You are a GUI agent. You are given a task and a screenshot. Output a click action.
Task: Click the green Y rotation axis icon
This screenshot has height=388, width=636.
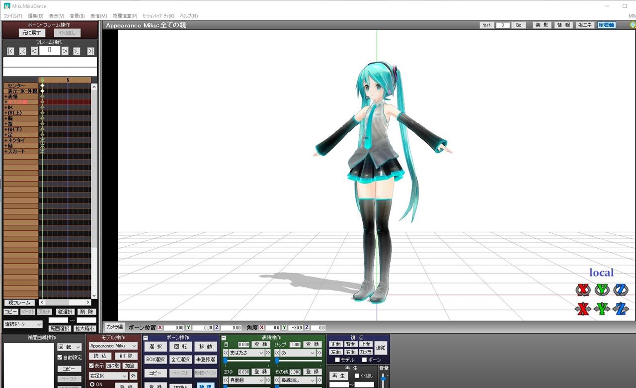click(x=602, y=290)
